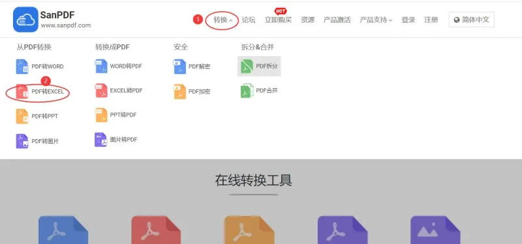The height and width of the screenshot is (244, 522).
Task: Click the PDF转WORD file icon
Action: pyautogui.click(x=22, y=66)
